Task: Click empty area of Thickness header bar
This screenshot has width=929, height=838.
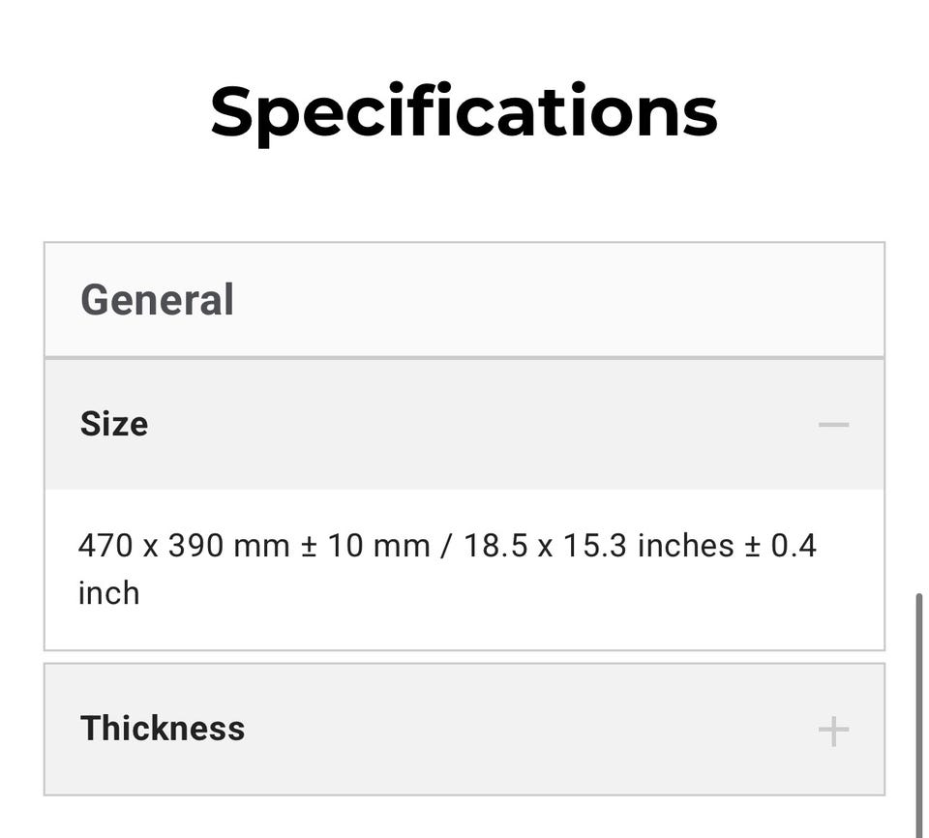Action: pyautogui.click(x=532, y=729)
